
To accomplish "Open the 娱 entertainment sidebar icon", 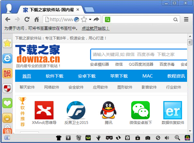I will 7,73.
